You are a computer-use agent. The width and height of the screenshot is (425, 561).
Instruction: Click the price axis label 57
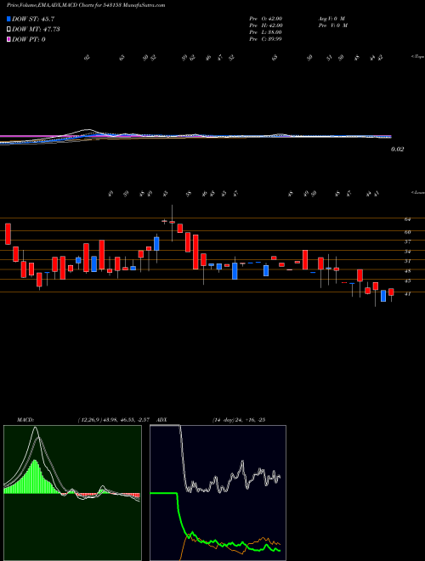point(407,242)
